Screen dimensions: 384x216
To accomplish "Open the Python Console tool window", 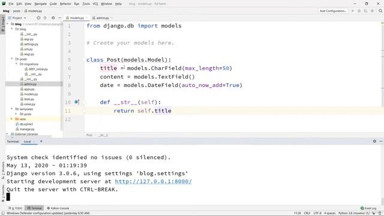I will pos(58,208).
